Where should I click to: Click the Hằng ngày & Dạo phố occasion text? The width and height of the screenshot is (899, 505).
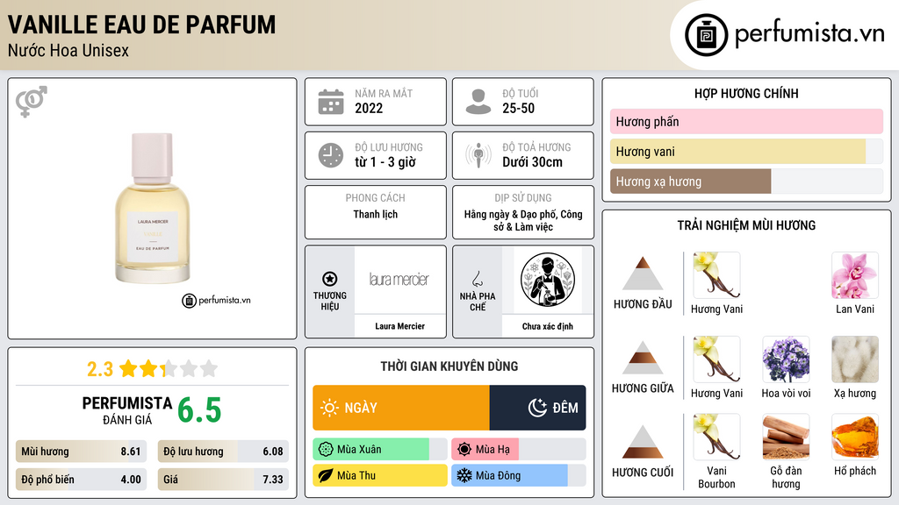pos(523,220)
